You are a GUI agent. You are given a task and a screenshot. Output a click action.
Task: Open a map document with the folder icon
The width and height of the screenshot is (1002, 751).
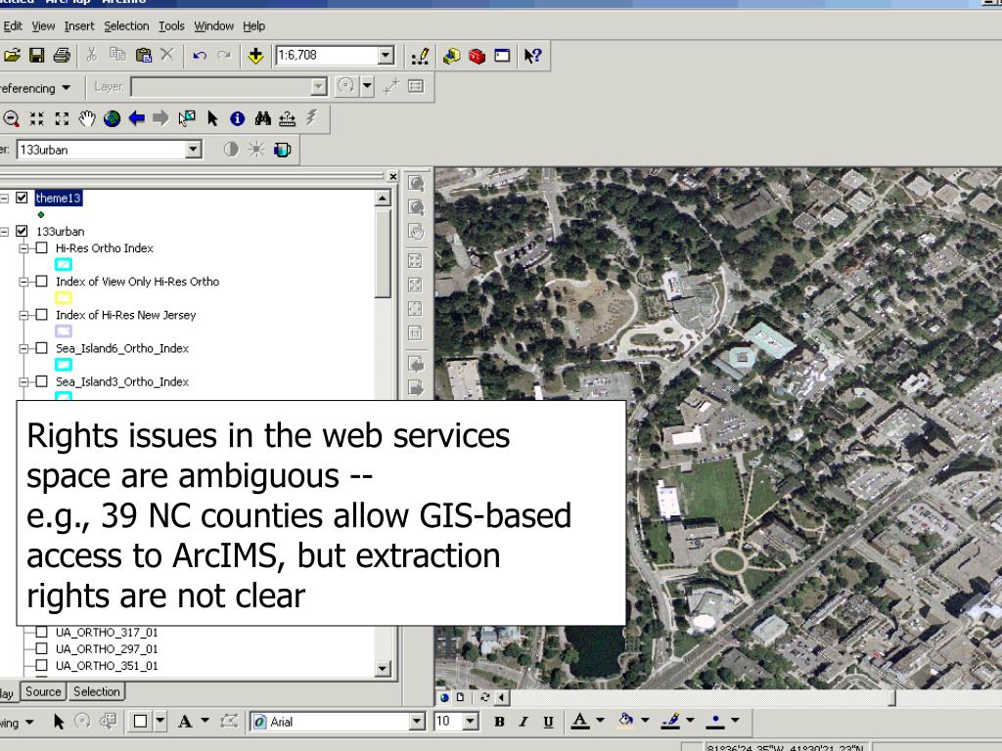pyautogui.click(x=12, y=56)
